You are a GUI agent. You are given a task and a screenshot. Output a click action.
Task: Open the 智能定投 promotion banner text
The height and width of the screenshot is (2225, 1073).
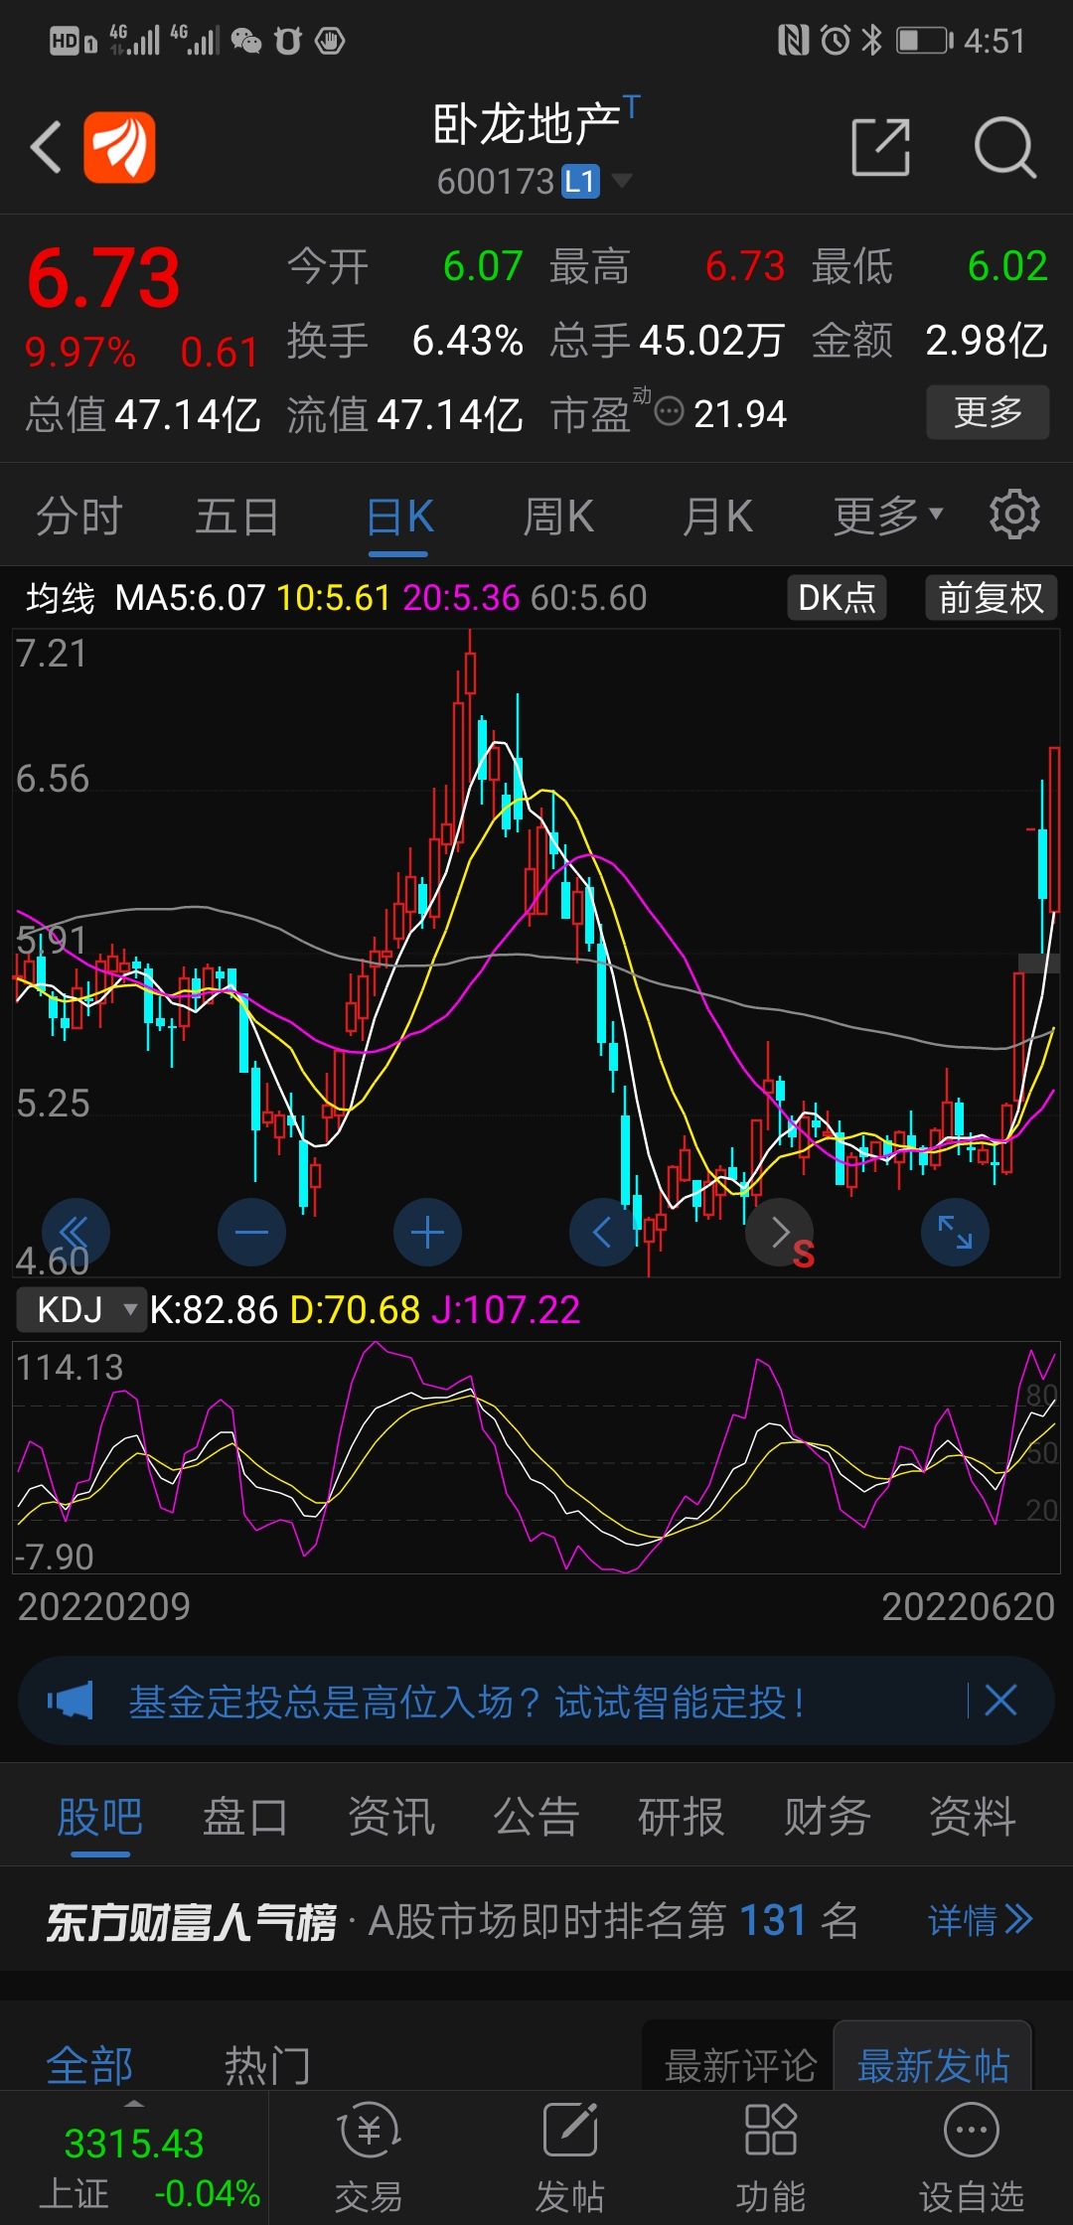[x=466, y=1702]
